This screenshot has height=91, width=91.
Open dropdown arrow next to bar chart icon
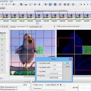[28, 5]
